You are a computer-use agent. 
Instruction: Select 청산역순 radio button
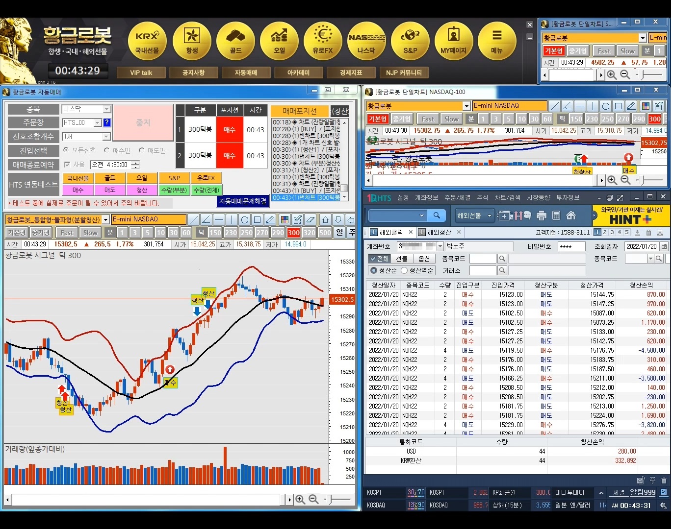pos(404,270)
